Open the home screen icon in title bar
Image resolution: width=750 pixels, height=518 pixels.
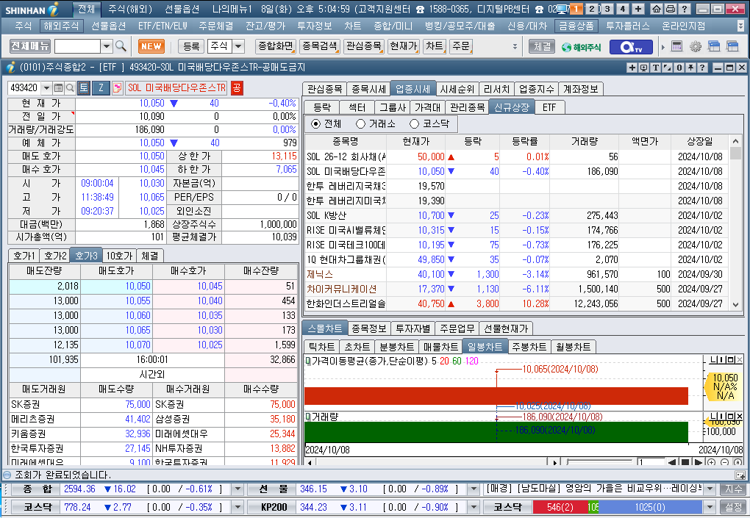pyautogui.click(x=657, y=9)
